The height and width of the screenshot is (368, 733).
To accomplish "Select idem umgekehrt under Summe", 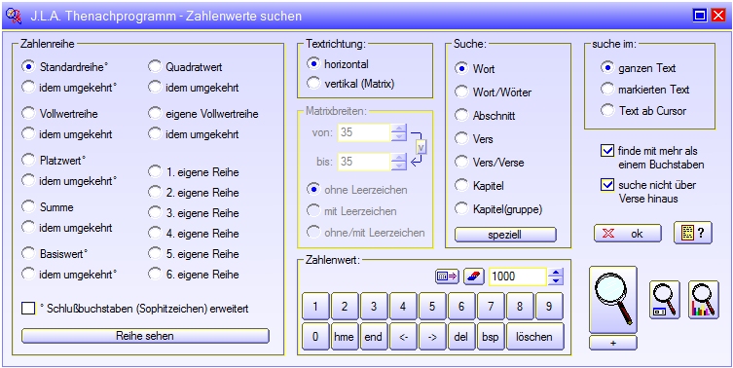I will [x=29, y=227].
